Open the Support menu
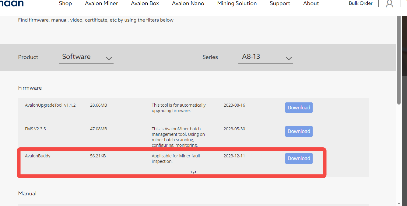 (x=280, y=4)
